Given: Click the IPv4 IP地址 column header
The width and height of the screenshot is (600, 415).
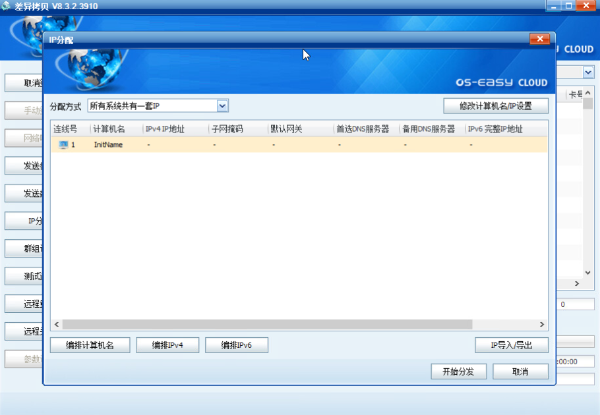Looking at the screenshot, I should [x=165, y=129].
